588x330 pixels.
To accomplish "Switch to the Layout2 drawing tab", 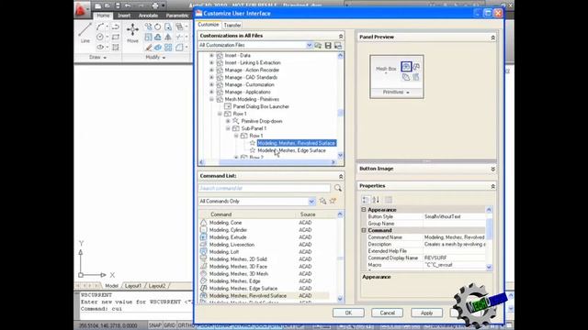I will pos(157,286).
